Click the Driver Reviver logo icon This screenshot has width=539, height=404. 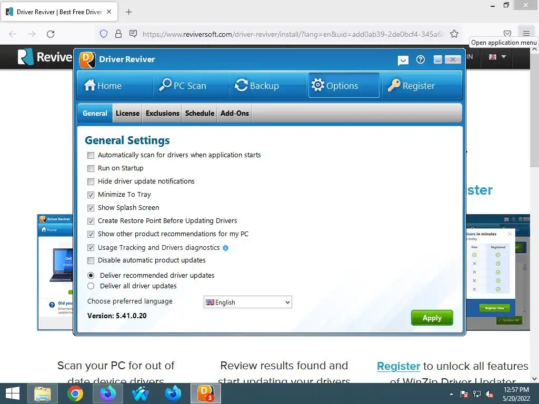click(87, 59)
